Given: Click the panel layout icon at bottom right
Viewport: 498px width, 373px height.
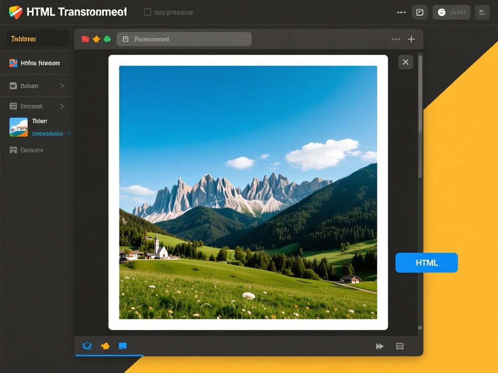Looking at the screenshot, I should point(400,346).
